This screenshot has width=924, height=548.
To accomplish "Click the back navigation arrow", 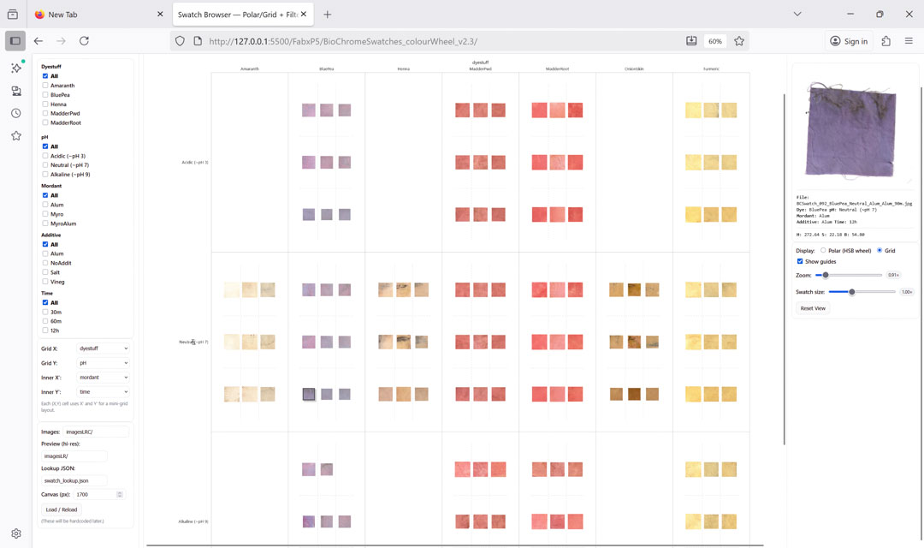I will (38, 41).
